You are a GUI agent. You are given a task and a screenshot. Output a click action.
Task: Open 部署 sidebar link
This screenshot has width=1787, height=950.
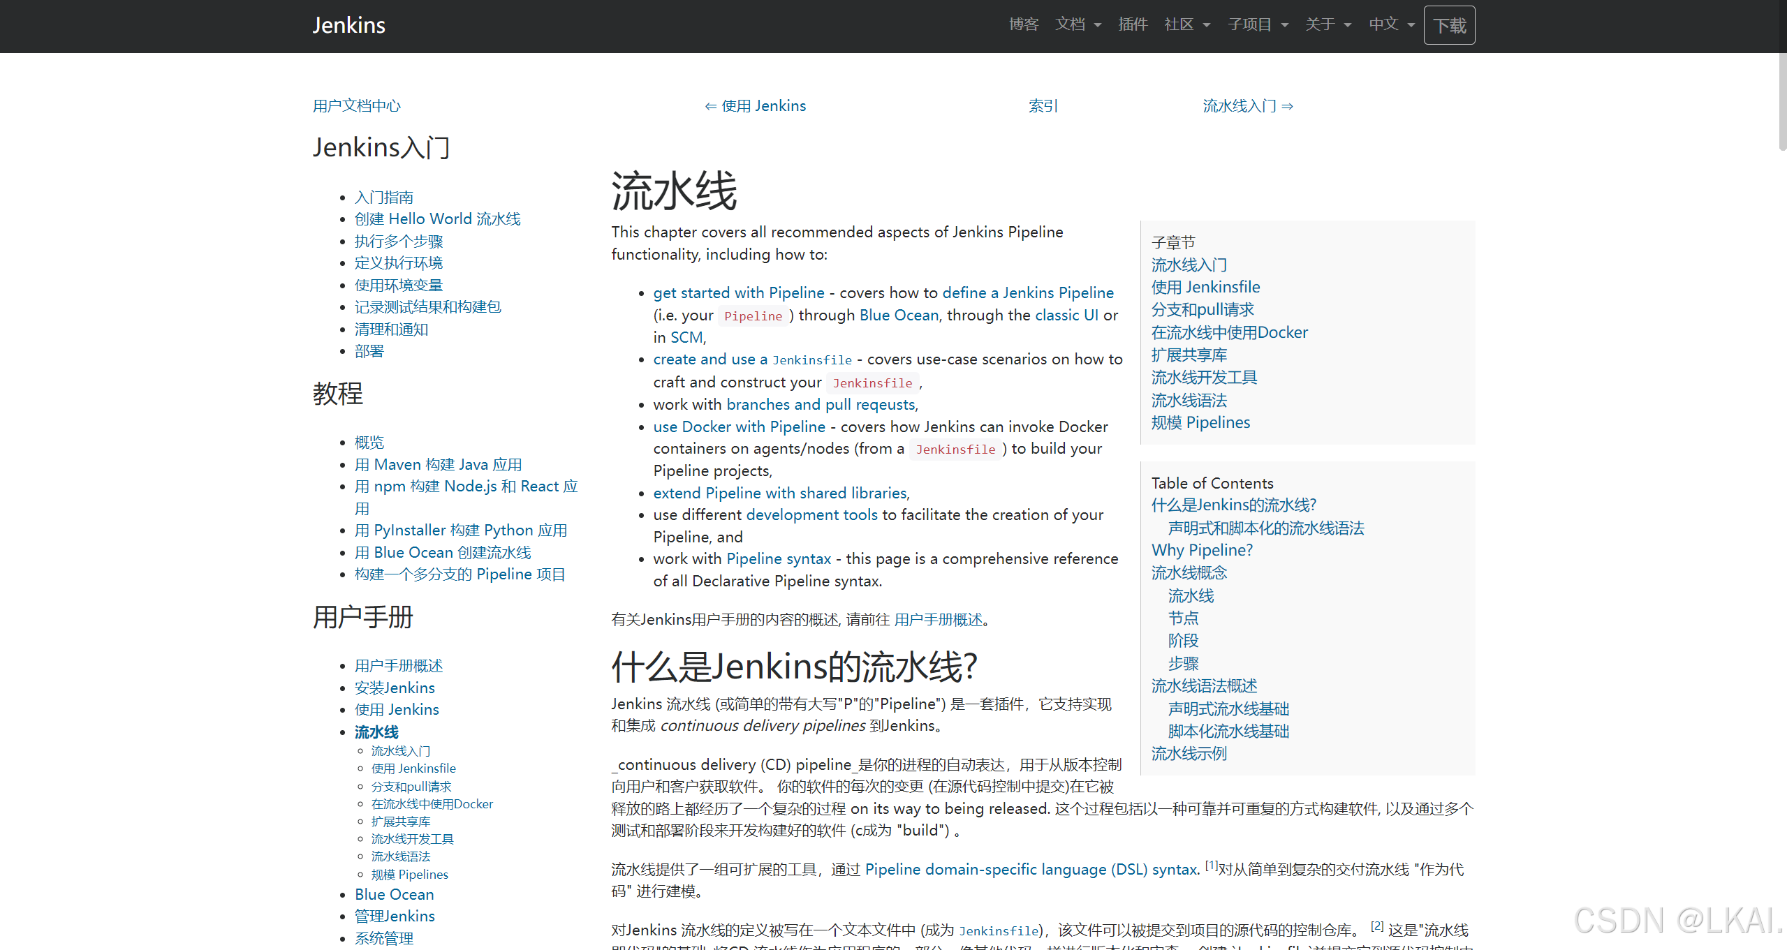coord(369,351)
